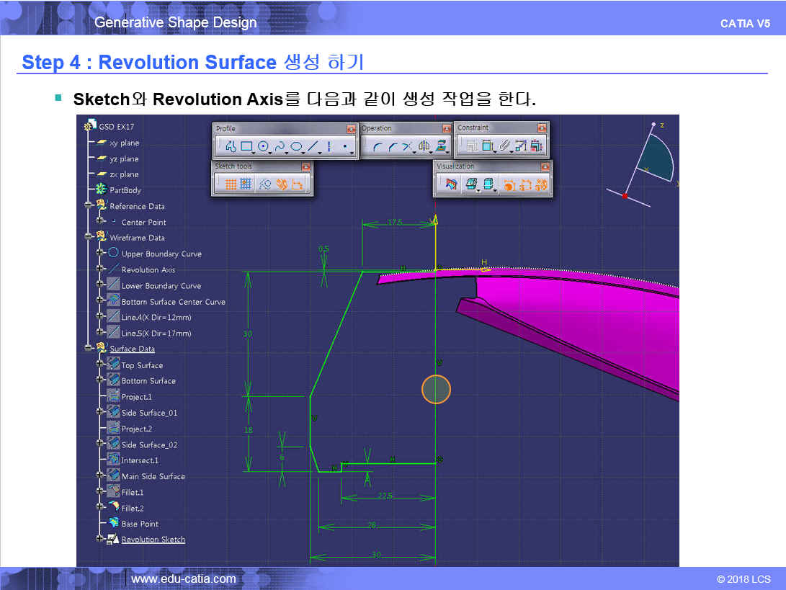Toggle Snap to Point in Sketch tools
Image resolution: width=786 pixels, height=590 pixels.
coord(246,184)
